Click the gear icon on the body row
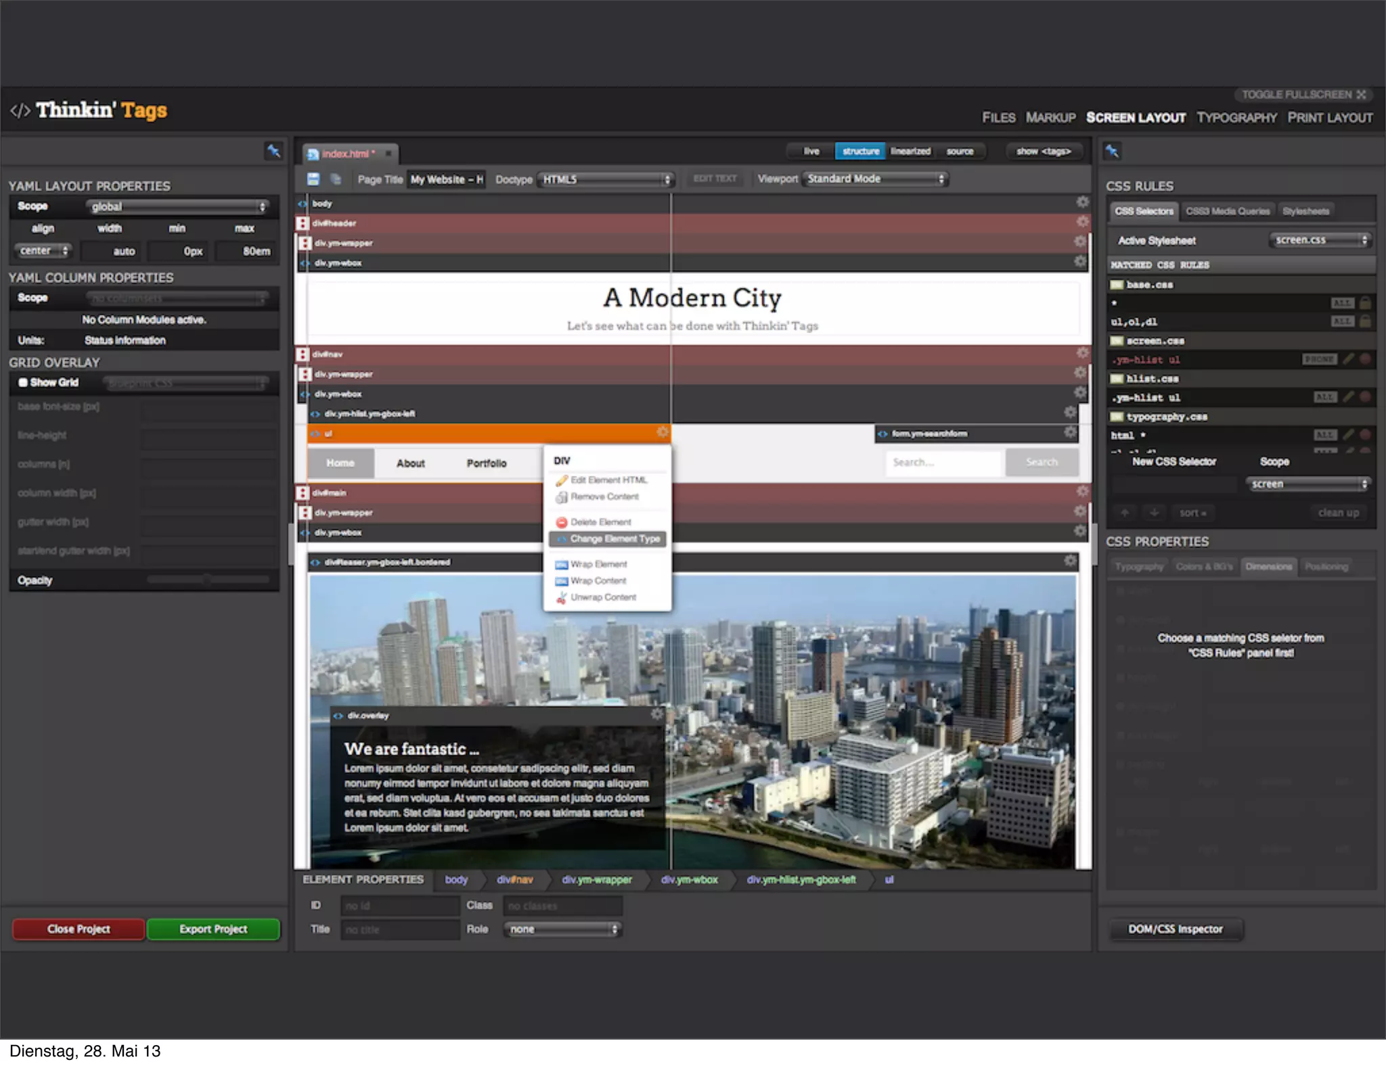Image resolution: width=1386 pixels, height=1066 pixels. click(1082, 202)
